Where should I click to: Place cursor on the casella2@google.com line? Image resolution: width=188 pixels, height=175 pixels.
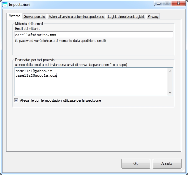36,75
